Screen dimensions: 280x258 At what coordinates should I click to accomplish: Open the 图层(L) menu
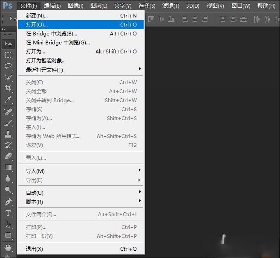(99, 6)
